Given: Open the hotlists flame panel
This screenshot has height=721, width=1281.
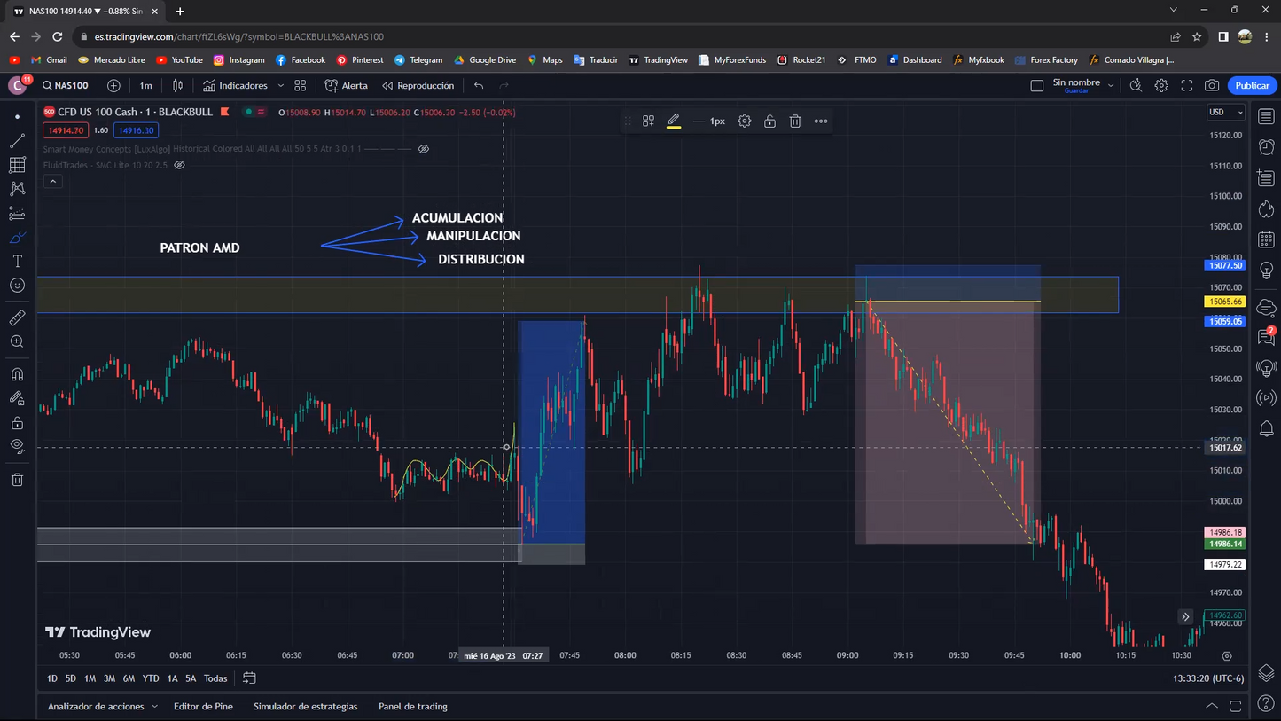Looking at the screenshot, I should point(1266,209).
